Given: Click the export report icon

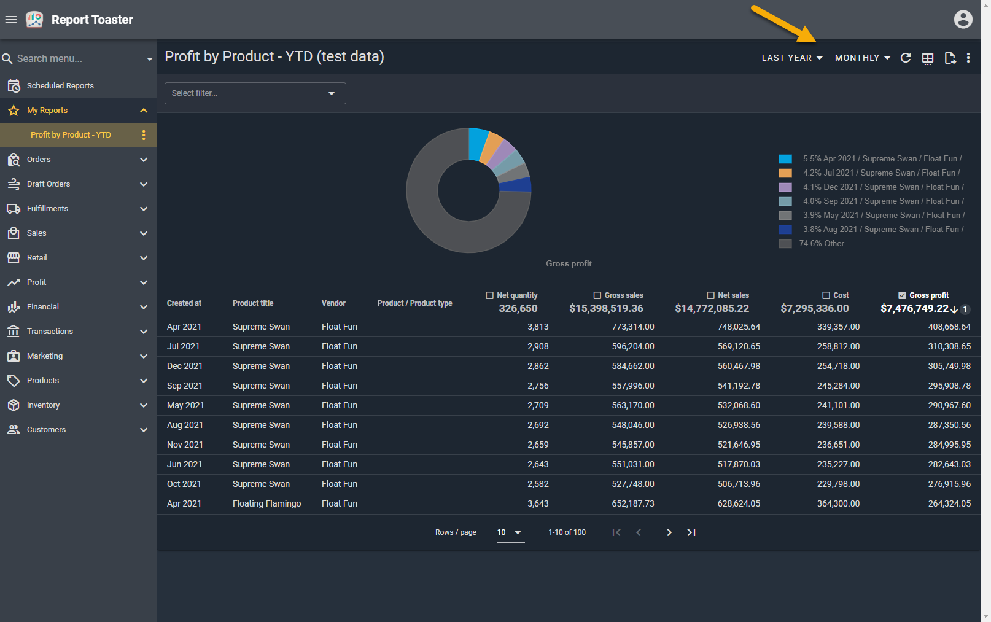Looking at the screenshot, I should coord(950,58).
